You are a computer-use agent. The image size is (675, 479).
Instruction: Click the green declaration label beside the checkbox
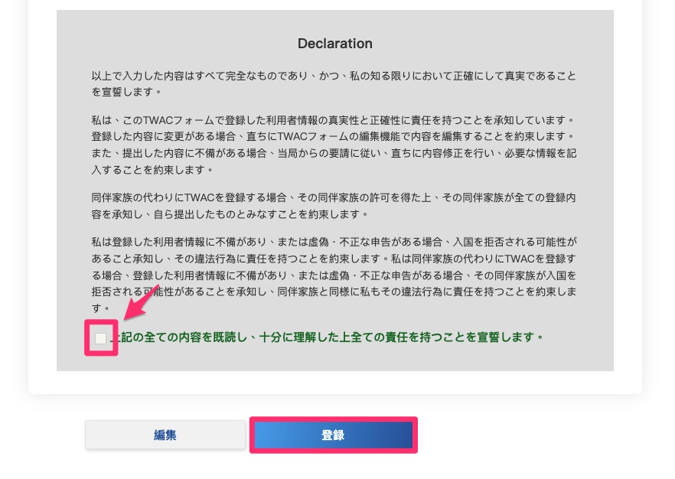click(329, 337)
